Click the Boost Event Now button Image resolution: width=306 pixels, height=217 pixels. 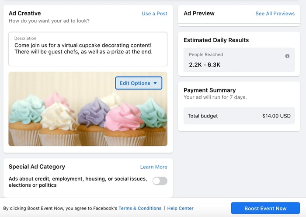point(265,208)
